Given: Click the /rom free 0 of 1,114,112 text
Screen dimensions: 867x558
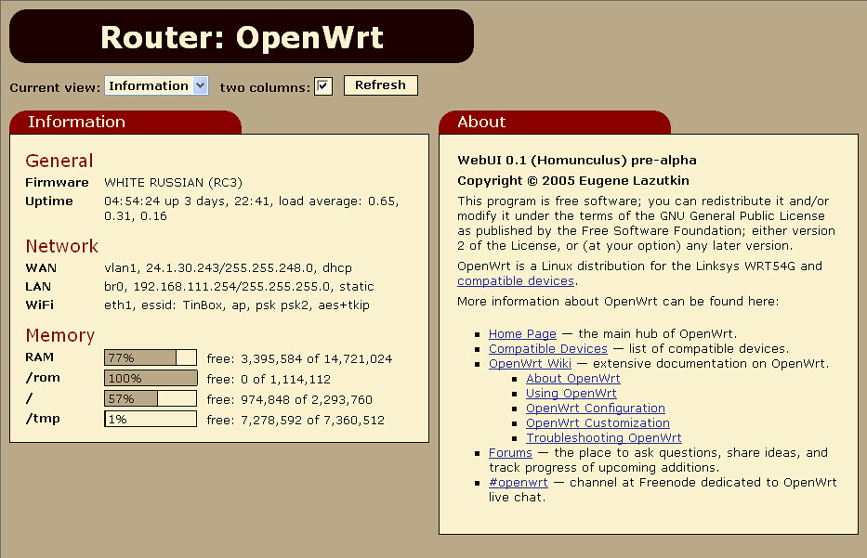Looking at the screenshot, I should click(269, 380).
